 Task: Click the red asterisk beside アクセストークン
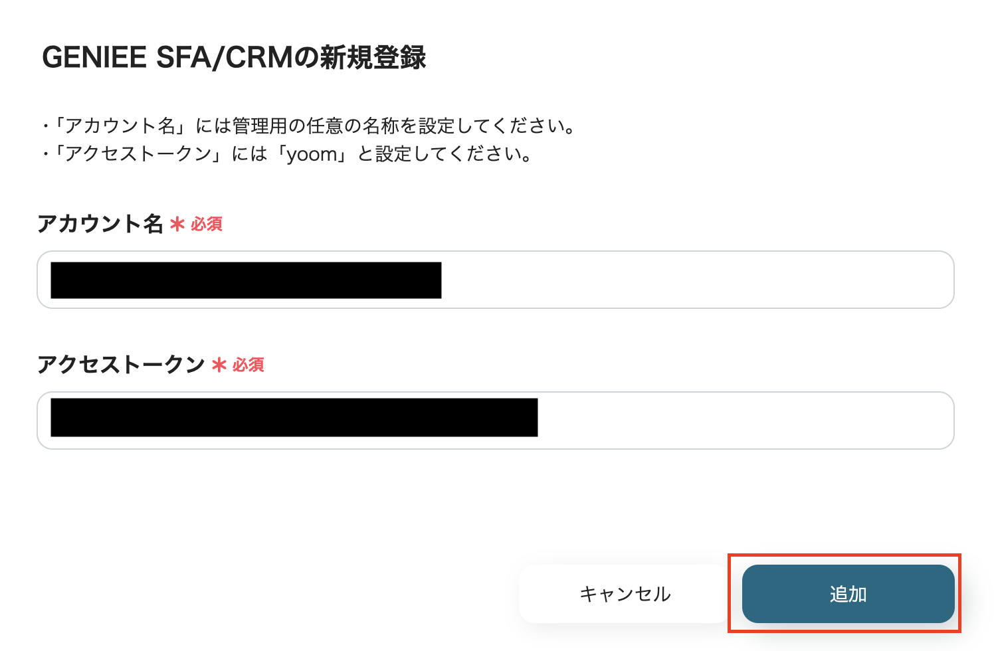(219, 365)
